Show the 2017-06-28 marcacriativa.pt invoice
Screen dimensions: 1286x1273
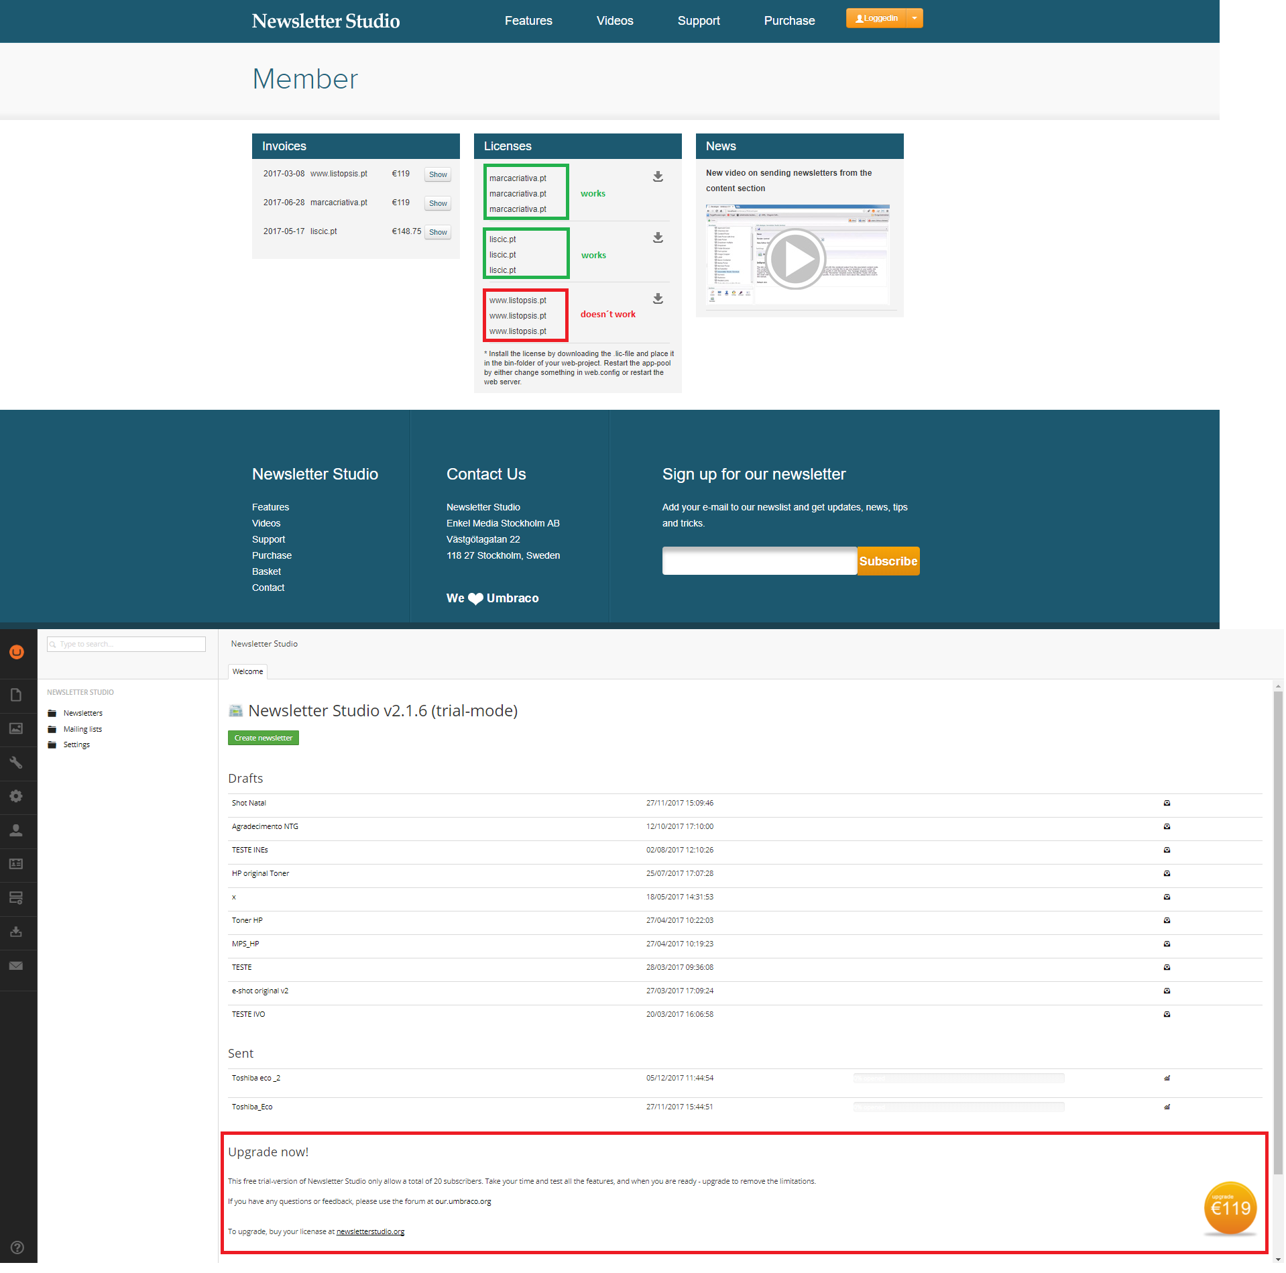click(x=438, y=204)
